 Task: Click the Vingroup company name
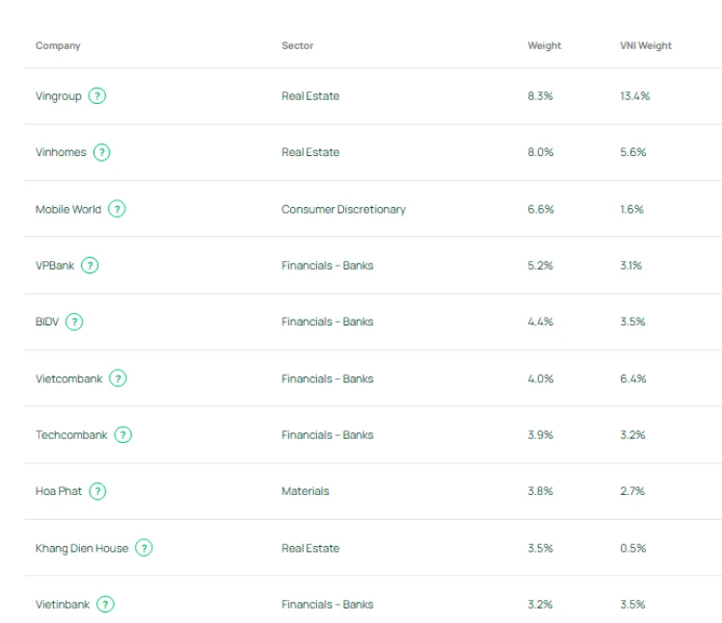[x=59, y=96]
